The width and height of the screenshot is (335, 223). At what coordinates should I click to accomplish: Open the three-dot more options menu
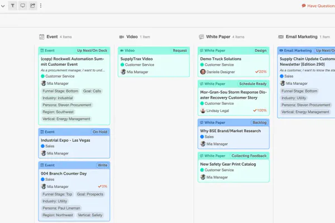coord(41,6)
